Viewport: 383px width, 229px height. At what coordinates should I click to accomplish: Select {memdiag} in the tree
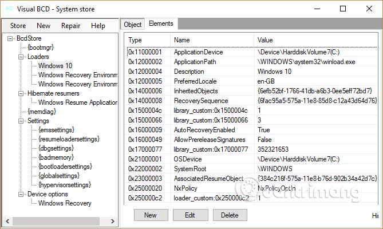tap(41, 112)
